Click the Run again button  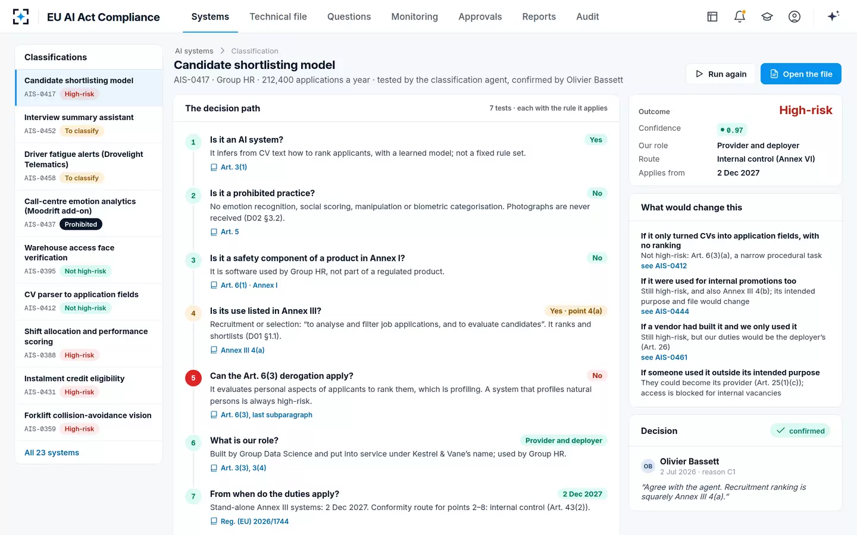721,74
